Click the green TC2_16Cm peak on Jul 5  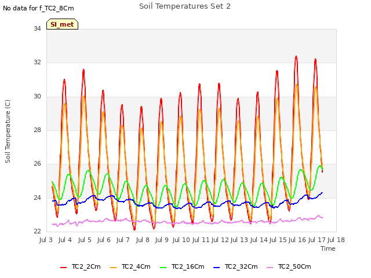(x=89, y=170)
